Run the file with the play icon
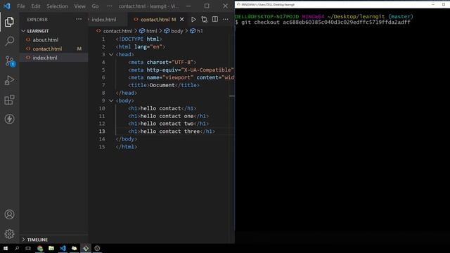Viewport: 450px width, 253px height. click(x=193, y=19)
